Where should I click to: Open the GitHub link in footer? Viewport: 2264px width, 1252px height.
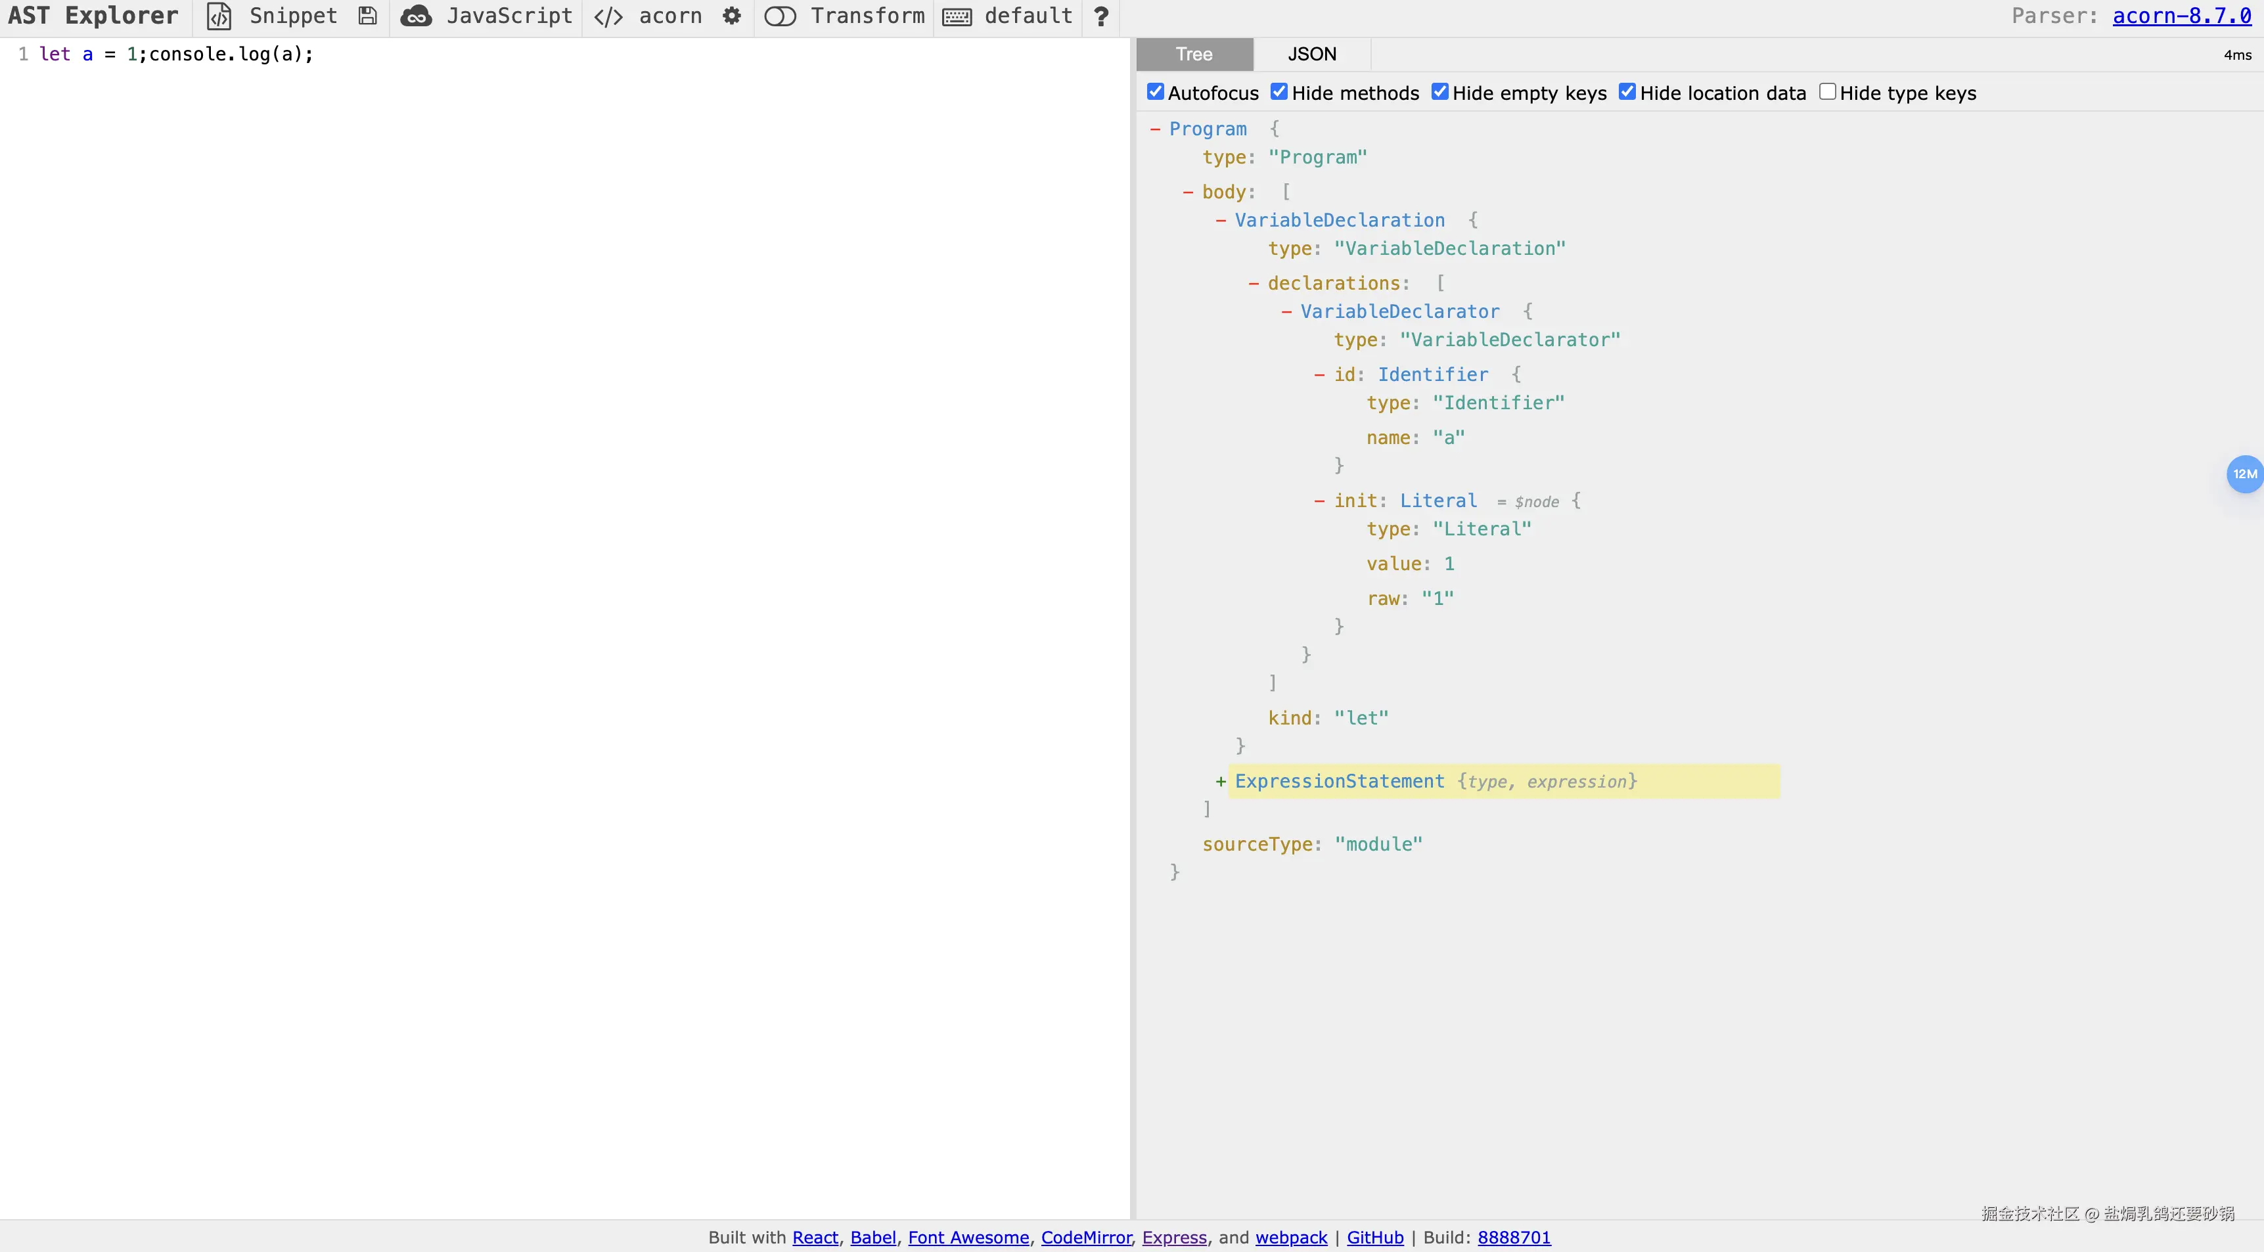[1374, 1237]
